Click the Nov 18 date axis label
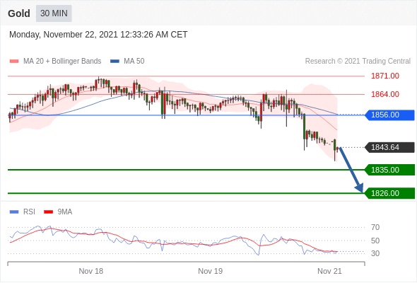 click(91, 271)
